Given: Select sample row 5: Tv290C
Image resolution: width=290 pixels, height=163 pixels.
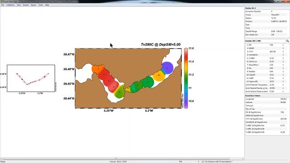Looking at the screenshot, I should click(x=266, y=58).
